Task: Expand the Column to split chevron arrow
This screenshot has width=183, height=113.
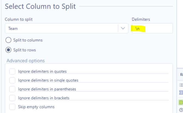Action: pyautogui.click(x=123, y=28)
